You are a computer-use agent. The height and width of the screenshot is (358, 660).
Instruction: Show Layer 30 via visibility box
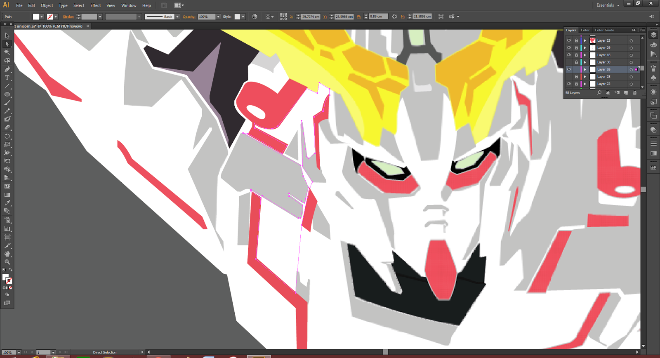pos(569,62)
